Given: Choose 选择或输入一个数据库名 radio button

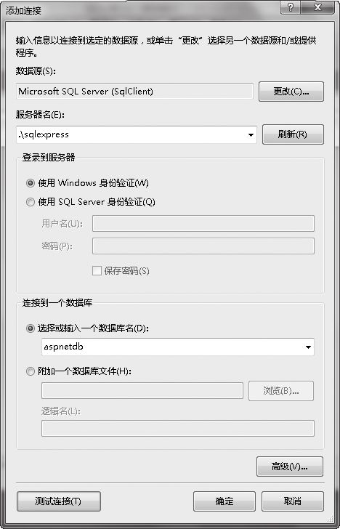Looking at the screenshot, I should click(31, 328).
